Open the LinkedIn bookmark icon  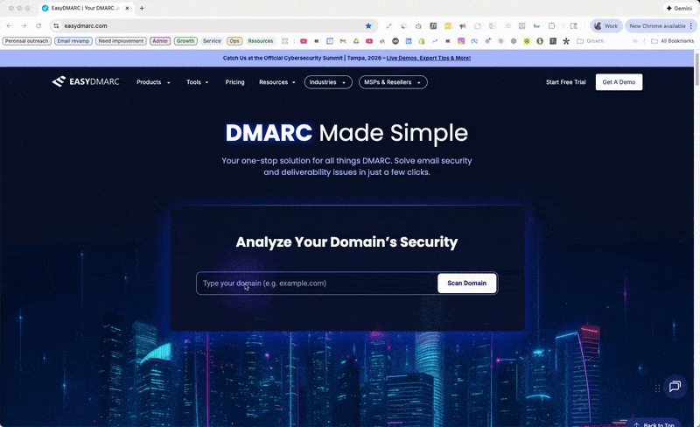[x=409, y=41]
